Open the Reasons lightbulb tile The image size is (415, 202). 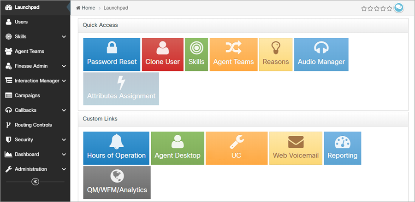276,54
